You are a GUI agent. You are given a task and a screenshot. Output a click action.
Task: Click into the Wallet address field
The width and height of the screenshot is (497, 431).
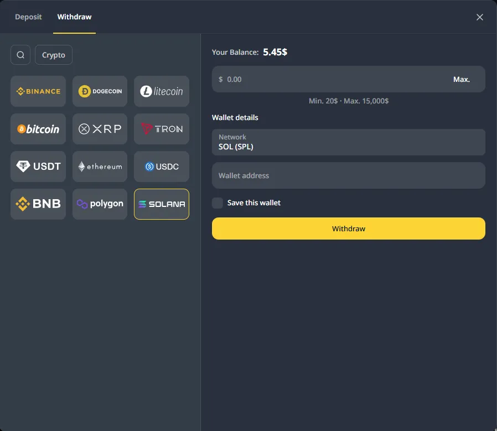point(348,175)
